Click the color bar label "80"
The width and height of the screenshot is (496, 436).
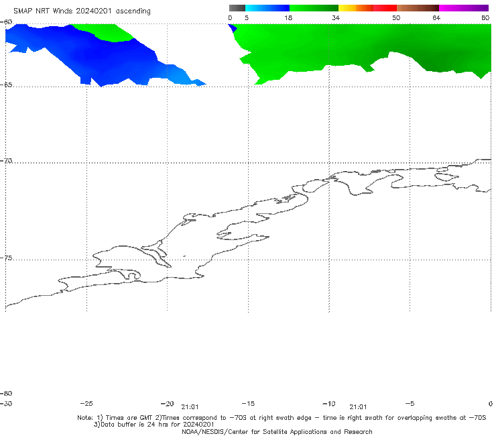tap(485, 18)
